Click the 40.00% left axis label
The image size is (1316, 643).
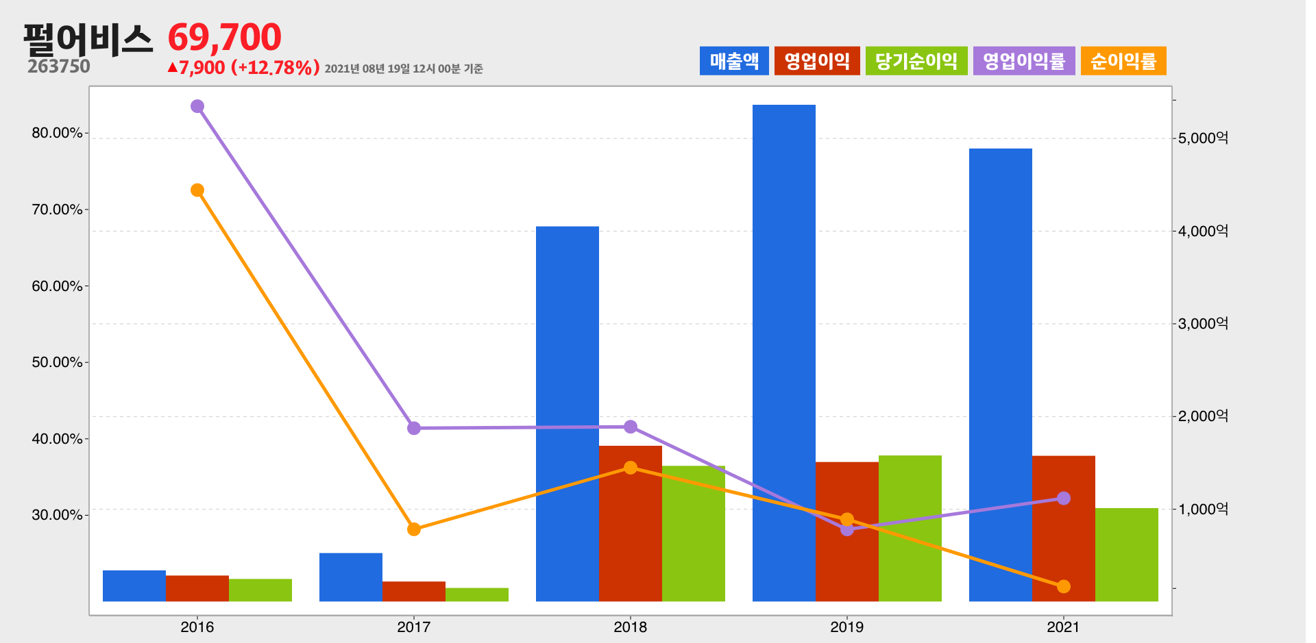[57, 439]
